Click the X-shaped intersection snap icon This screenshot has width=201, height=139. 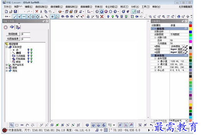pos(28,16)
